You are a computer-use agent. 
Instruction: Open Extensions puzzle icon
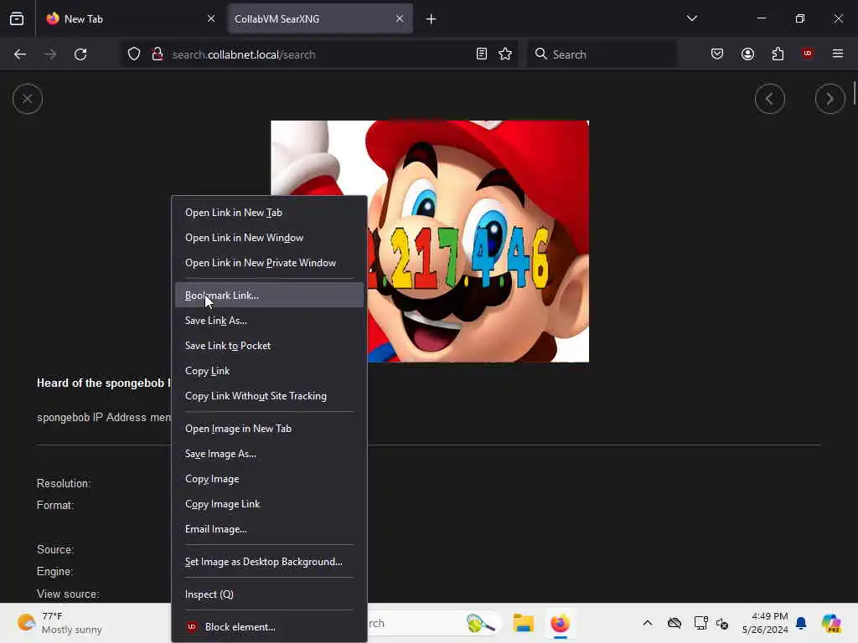click(x=778, y=54)
